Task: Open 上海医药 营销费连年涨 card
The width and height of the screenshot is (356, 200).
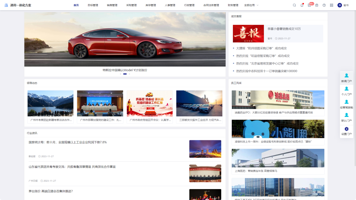Action: (x=278, y=162)
